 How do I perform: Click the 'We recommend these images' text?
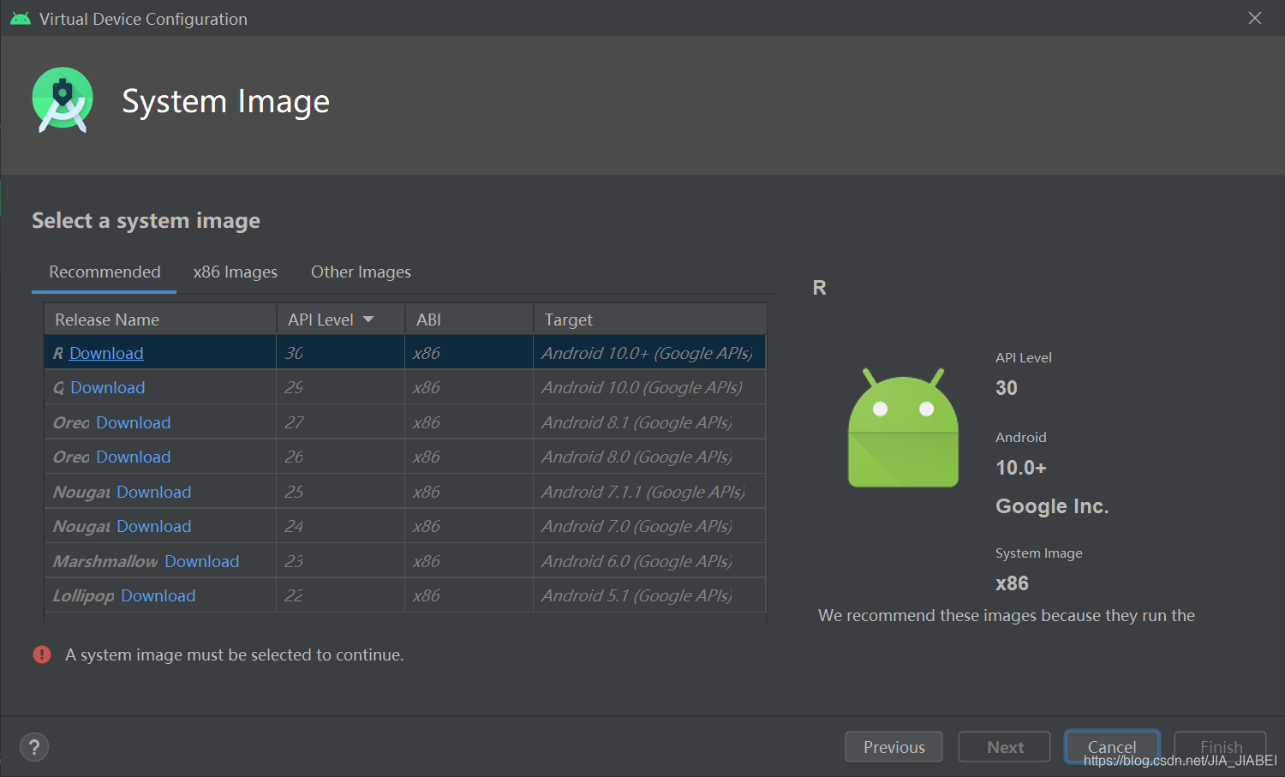pos(1007,615)
